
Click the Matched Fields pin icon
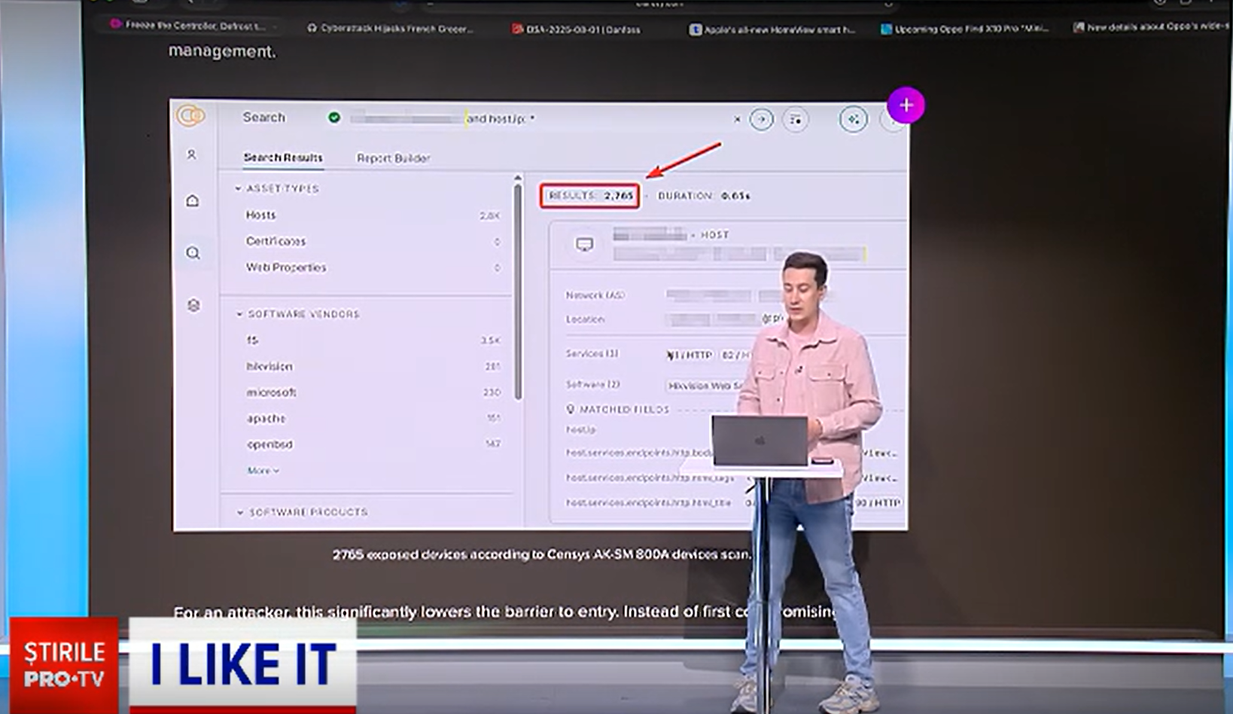[571, 409]
